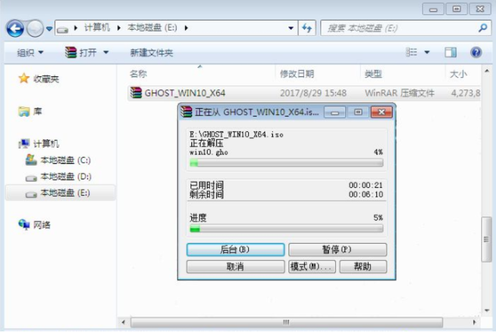Viewport: 496px width, 332px height.
Task: Select 本地磁盘 (E:) in address breadcrumb
Action: tap(152, 28)
